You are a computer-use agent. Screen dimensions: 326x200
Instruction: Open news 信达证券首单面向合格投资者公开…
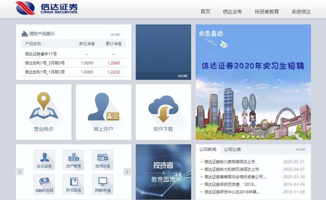(x=235, y=177)
